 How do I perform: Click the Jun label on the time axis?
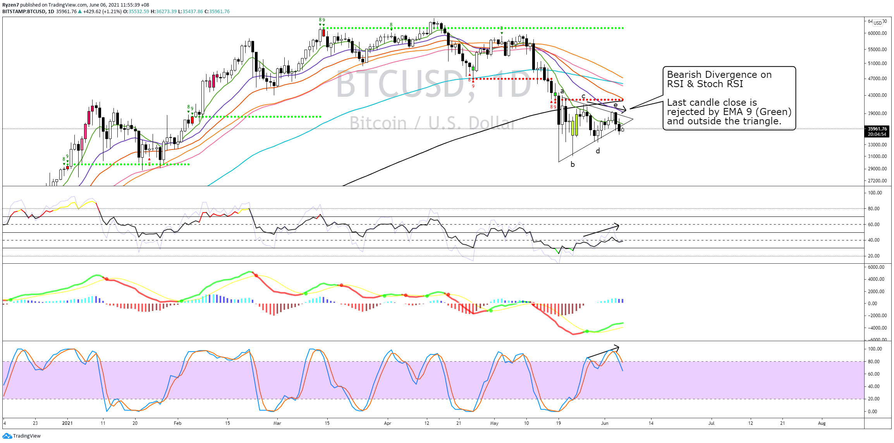point(605,423)
